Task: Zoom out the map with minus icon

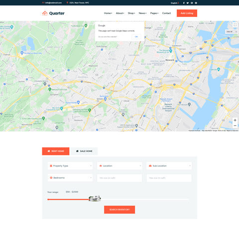Action: [235, 125]
